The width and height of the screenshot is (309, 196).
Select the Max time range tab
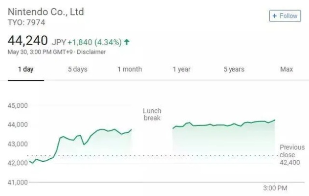pos(287,69)
